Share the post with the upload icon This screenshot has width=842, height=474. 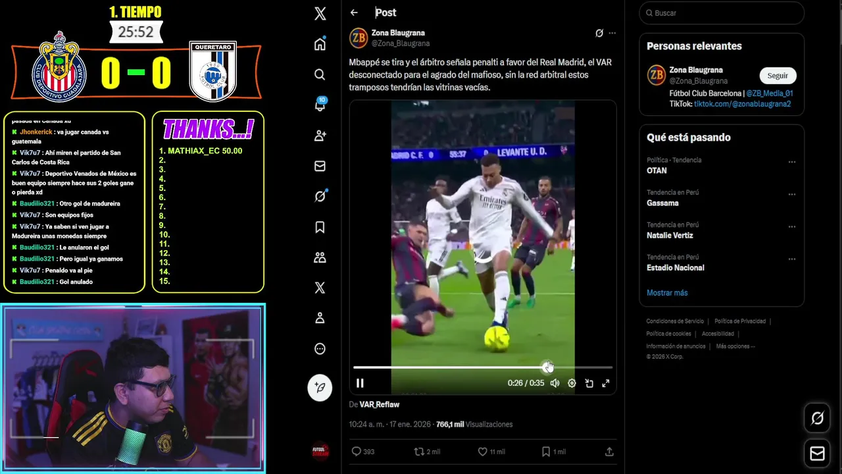609,452
